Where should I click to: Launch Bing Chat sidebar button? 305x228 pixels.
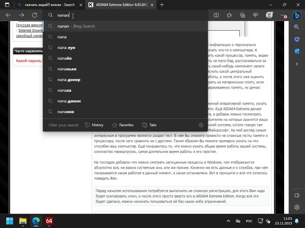[x=297, y=15]
